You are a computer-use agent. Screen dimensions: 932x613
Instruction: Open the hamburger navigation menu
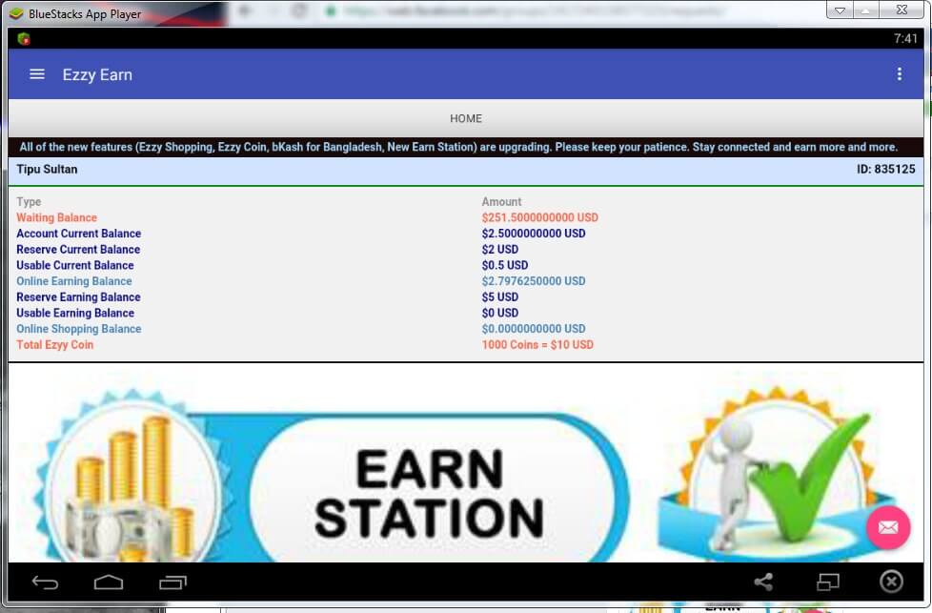click(x=37, y=74)
